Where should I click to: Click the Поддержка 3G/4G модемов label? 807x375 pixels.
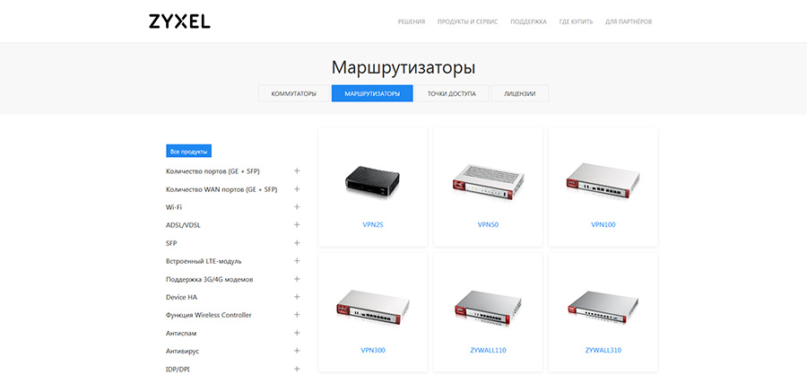click(x=210, y=279)
